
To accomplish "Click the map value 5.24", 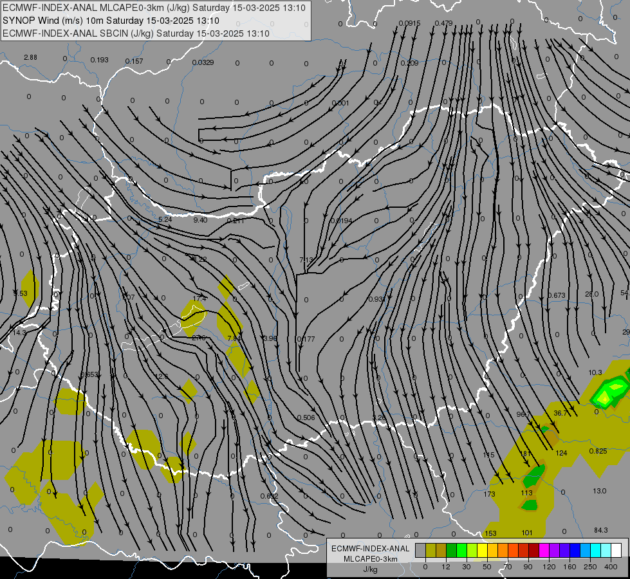I will pyautogui.click(x=165, y=219).
